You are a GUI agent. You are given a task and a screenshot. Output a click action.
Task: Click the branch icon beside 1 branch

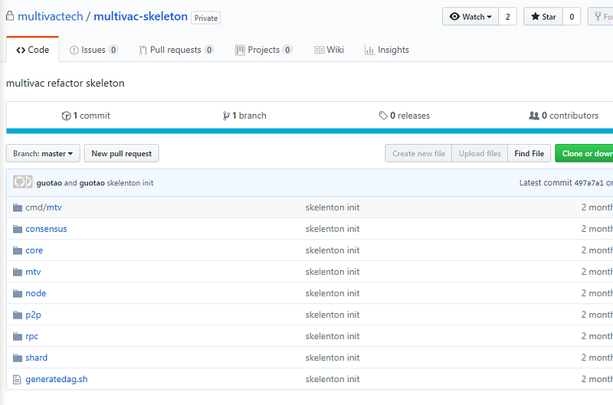[x=226, y=116]
